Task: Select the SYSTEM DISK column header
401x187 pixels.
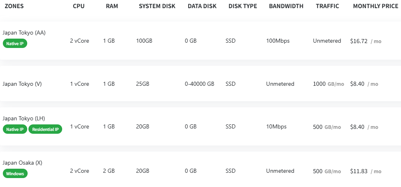Action: [157, 6]
